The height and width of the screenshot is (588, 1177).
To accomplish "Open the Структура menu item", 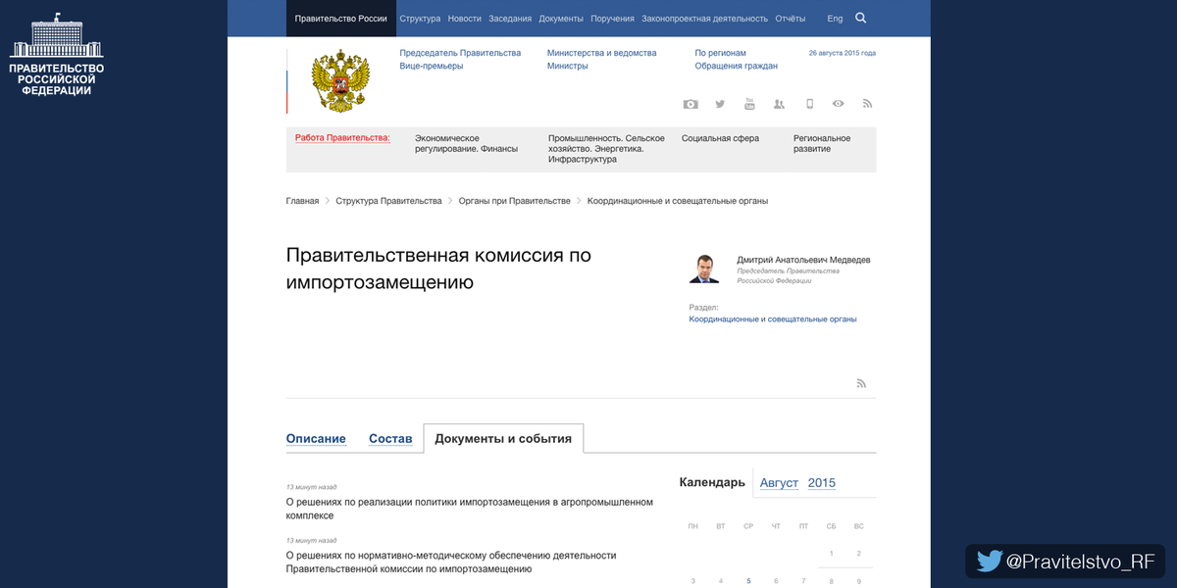I will click(x=420, y=19).
